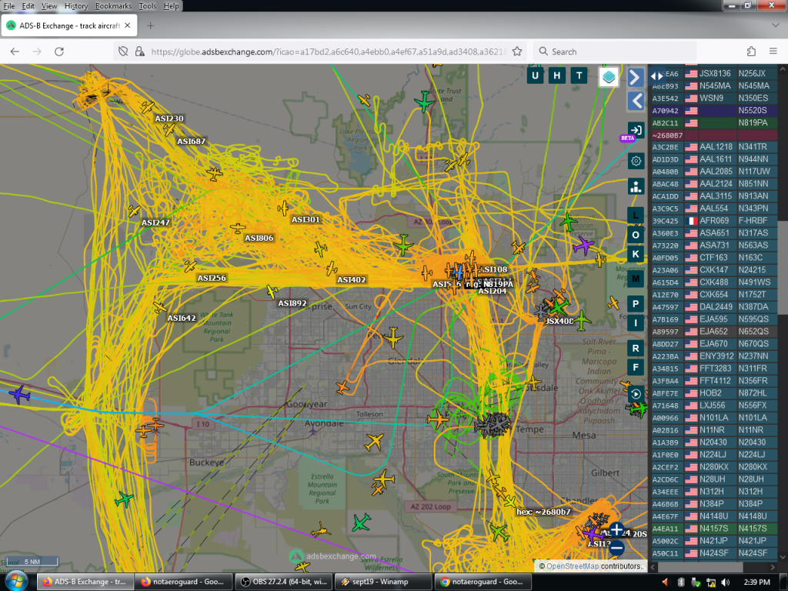Open the Firefox application hamburger menu
The height and width of the screenshot is (591, 788).
pos(773,52)
